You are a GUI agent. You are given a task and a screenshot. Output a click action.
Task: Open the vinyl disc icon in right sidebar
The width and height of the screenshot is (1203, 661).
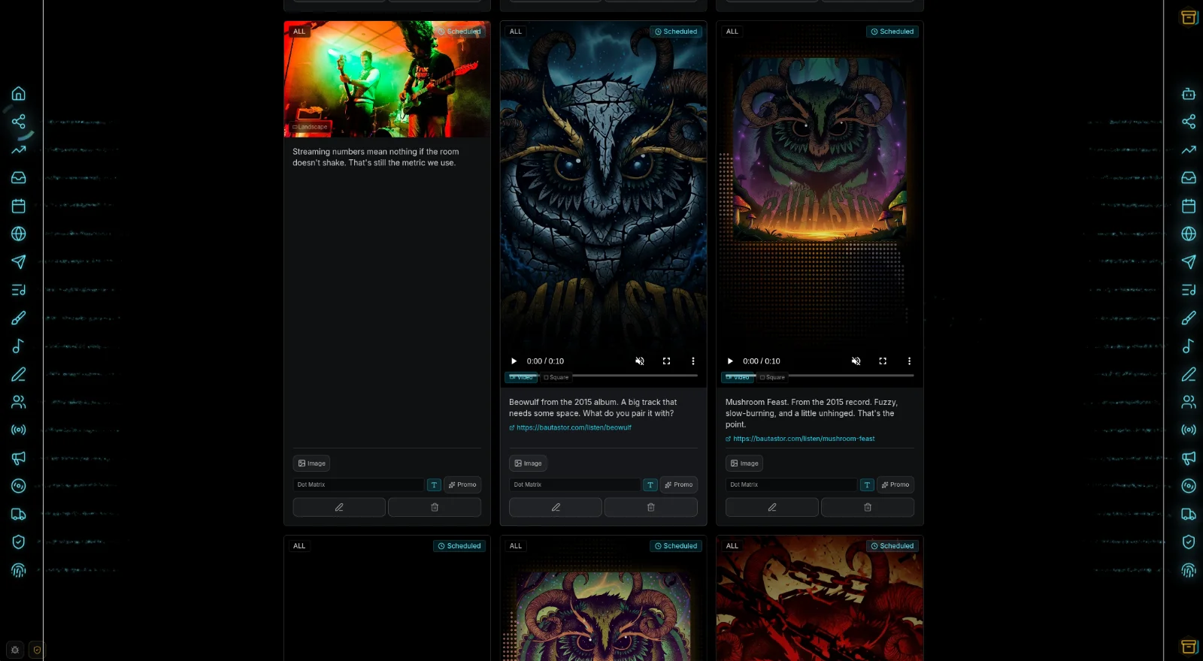pyautogui.click(x=1189, y=486)
